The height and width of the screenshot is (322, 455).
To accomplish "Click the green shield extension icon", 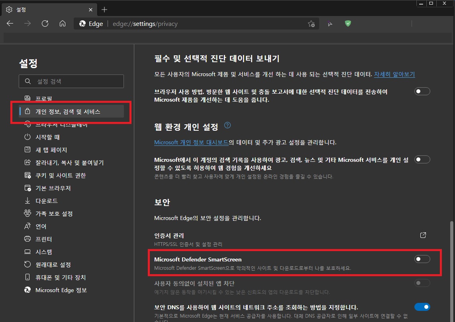I will [348, 24].
